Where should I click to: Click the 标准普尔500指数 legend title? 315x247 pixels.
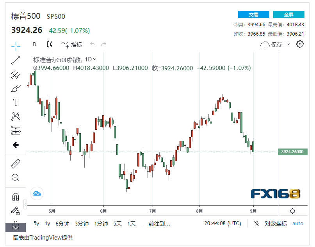click(57, 59)
